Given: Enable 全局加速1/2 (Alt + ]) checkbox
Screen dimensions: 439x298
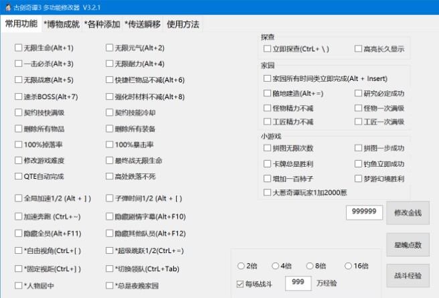Looking at the screenshot, I should 19,198.
